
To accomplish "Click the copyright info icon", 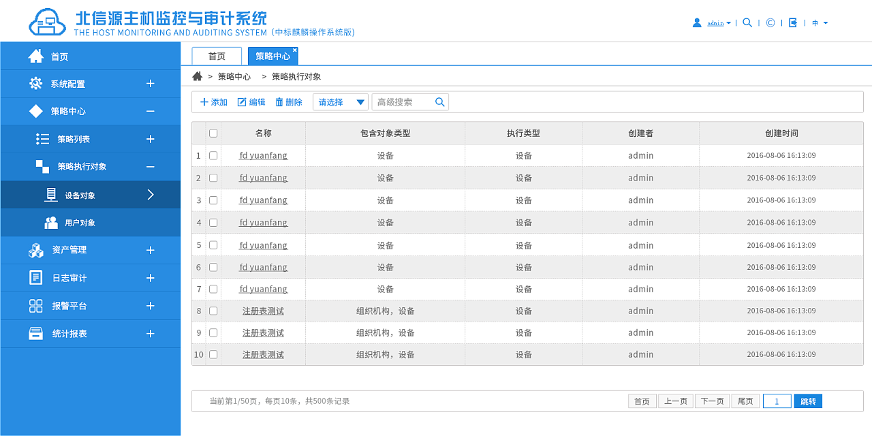I will pyautogui.click(x=770, y=22).
